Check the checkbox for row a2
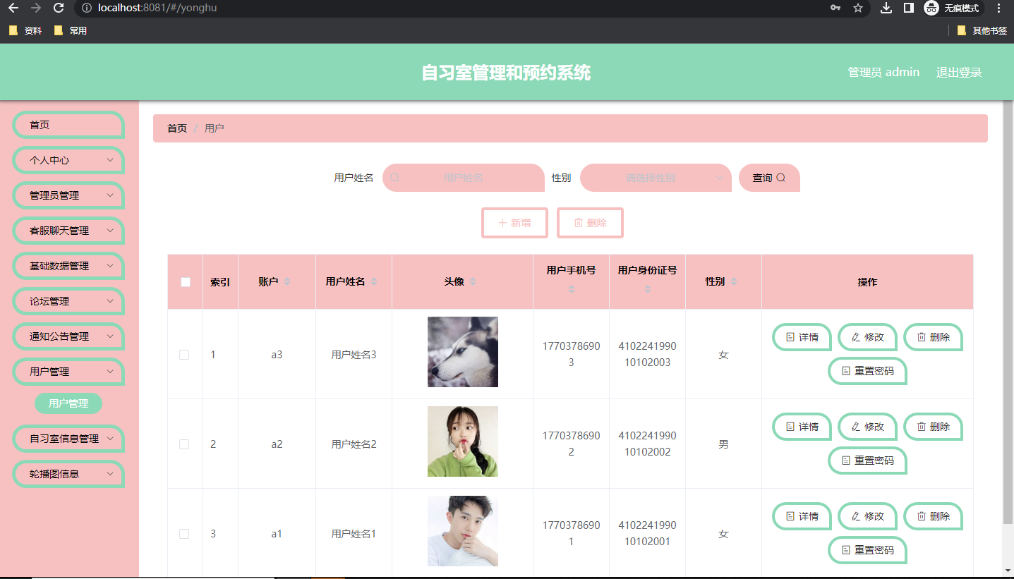The height and width of the screenshot is (579, 1014). tap(184, 444)
